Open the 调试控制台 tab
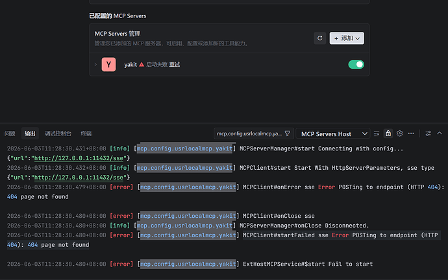This screenshot has height=280, width=448. pyautogui.click(x=58, y=134)
